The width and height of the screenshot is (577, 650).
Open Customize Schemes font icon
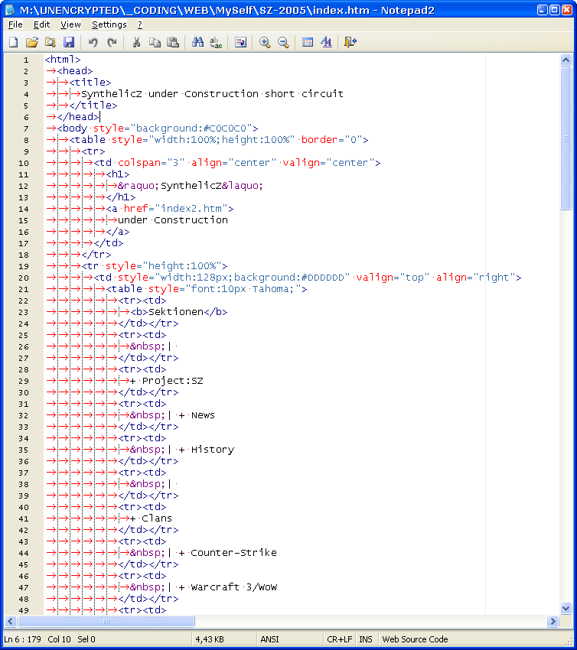pos(326,42)
